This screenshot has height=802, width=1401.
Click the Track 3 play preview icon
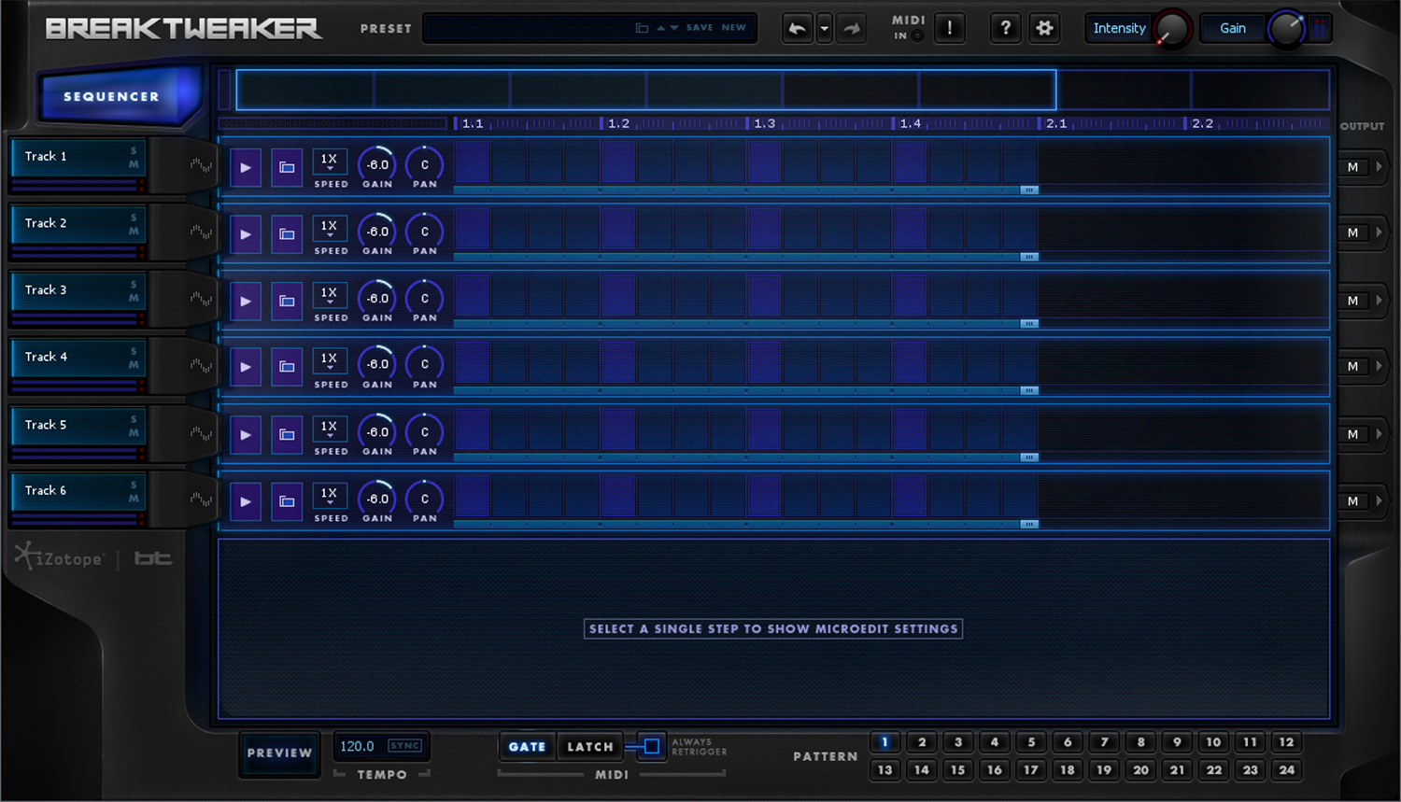pos(245,301)
